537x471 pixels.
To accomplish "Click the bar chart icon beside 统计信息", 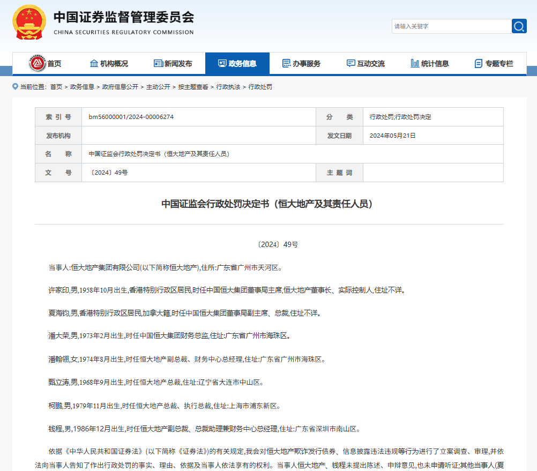I will [415, 63].
